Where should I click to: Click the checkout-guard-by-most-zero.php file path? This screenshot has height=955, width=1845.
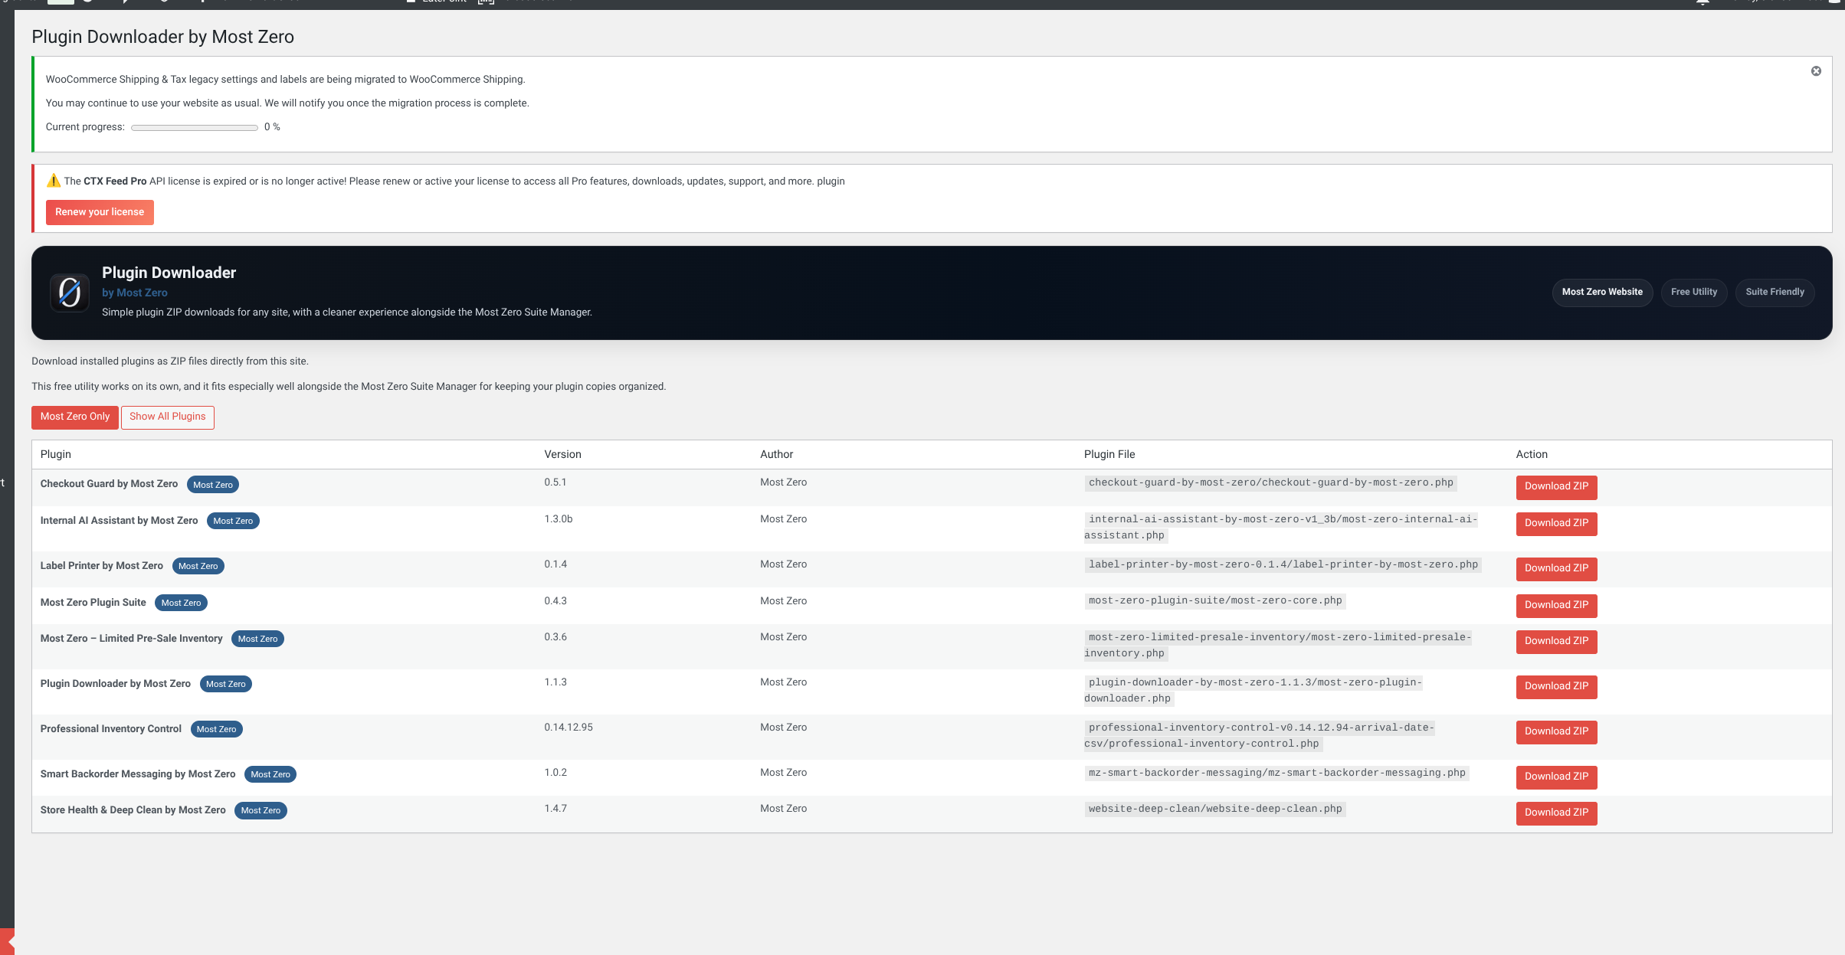[x=1271, y=482]
